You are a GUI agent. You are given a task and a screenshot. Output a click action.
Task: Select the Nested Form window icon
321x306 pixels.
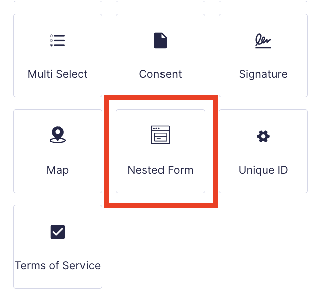[160, 135]
